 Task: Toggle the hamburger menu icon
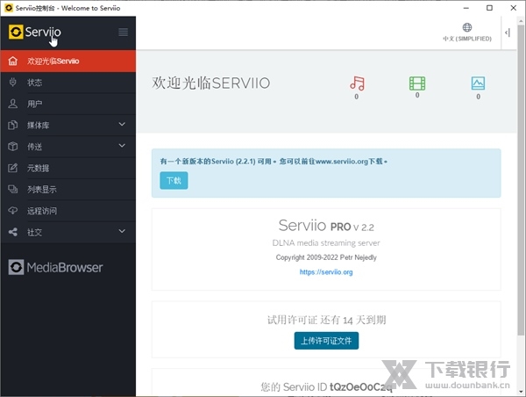point(123,32)
